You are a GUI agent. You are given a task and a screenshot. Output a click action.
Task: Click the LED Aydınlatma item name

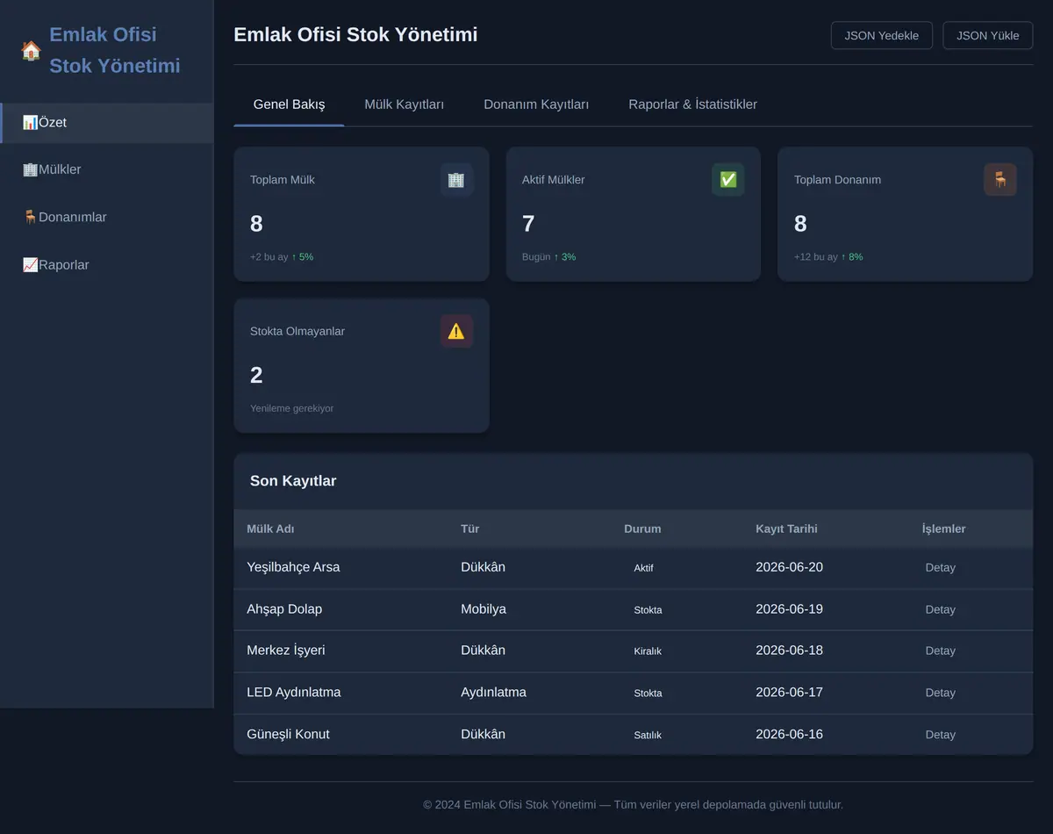[294, 693]
